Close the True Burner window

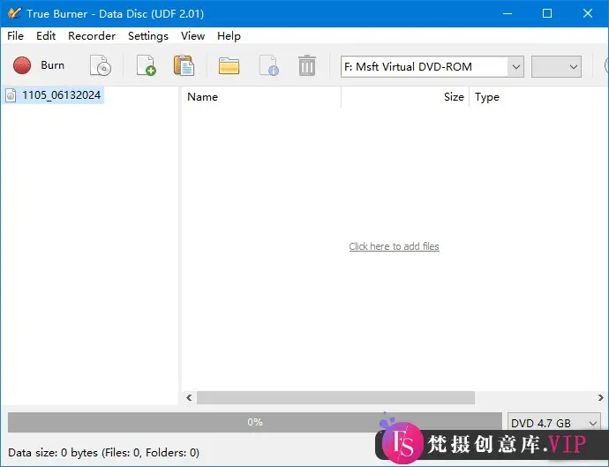point(588,13)
